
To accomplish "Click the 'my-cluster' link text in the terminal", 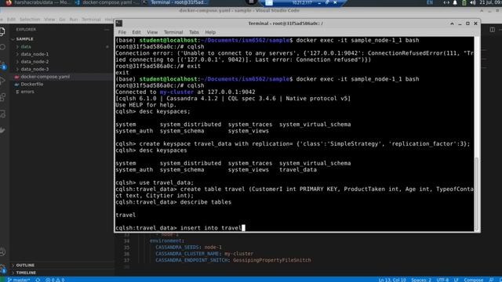I will 176,92.
